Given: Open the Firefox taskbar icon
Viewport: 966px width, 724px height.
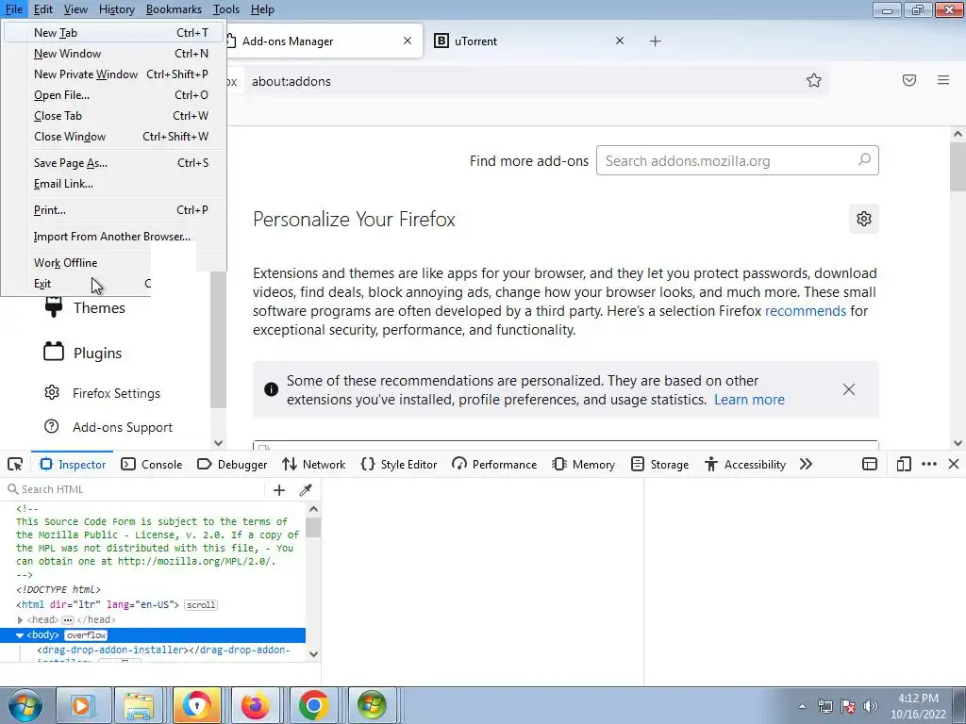Looking at the screenshot, I should 255,705.
